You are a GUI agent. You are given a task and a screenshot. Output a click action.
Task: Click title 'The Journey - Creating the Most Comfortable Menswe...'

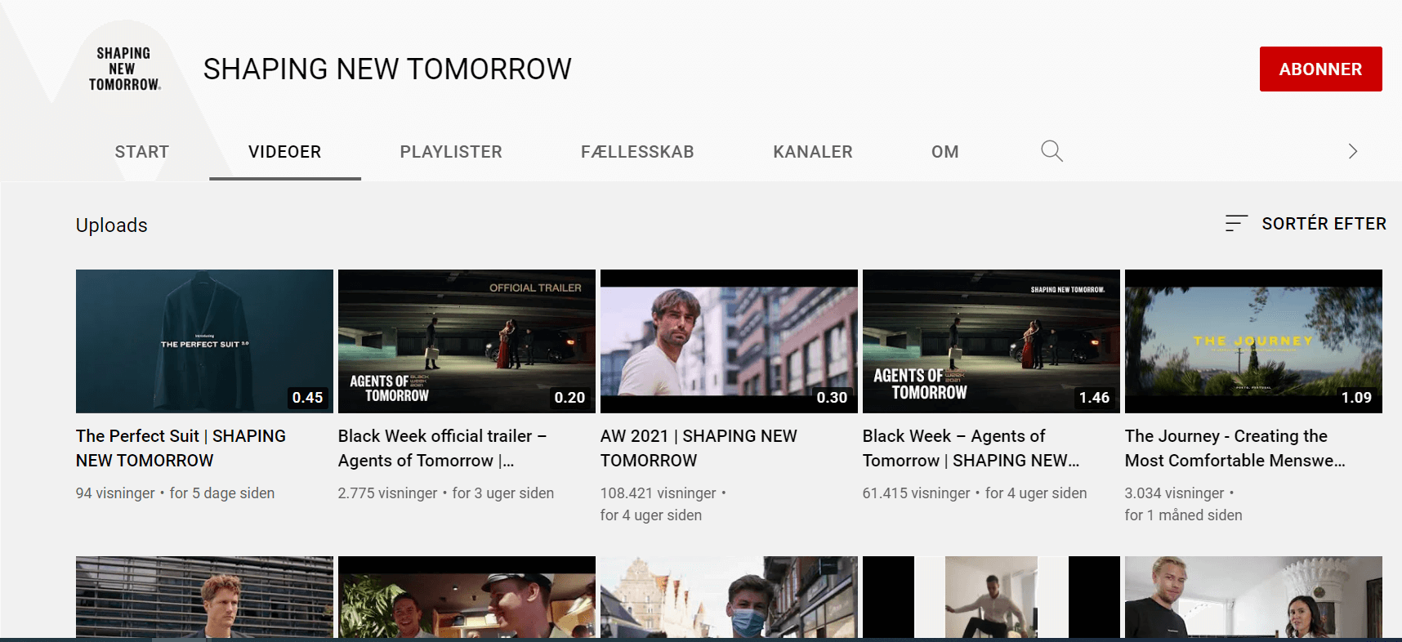pyautogui.click(x=1235, y=448)
